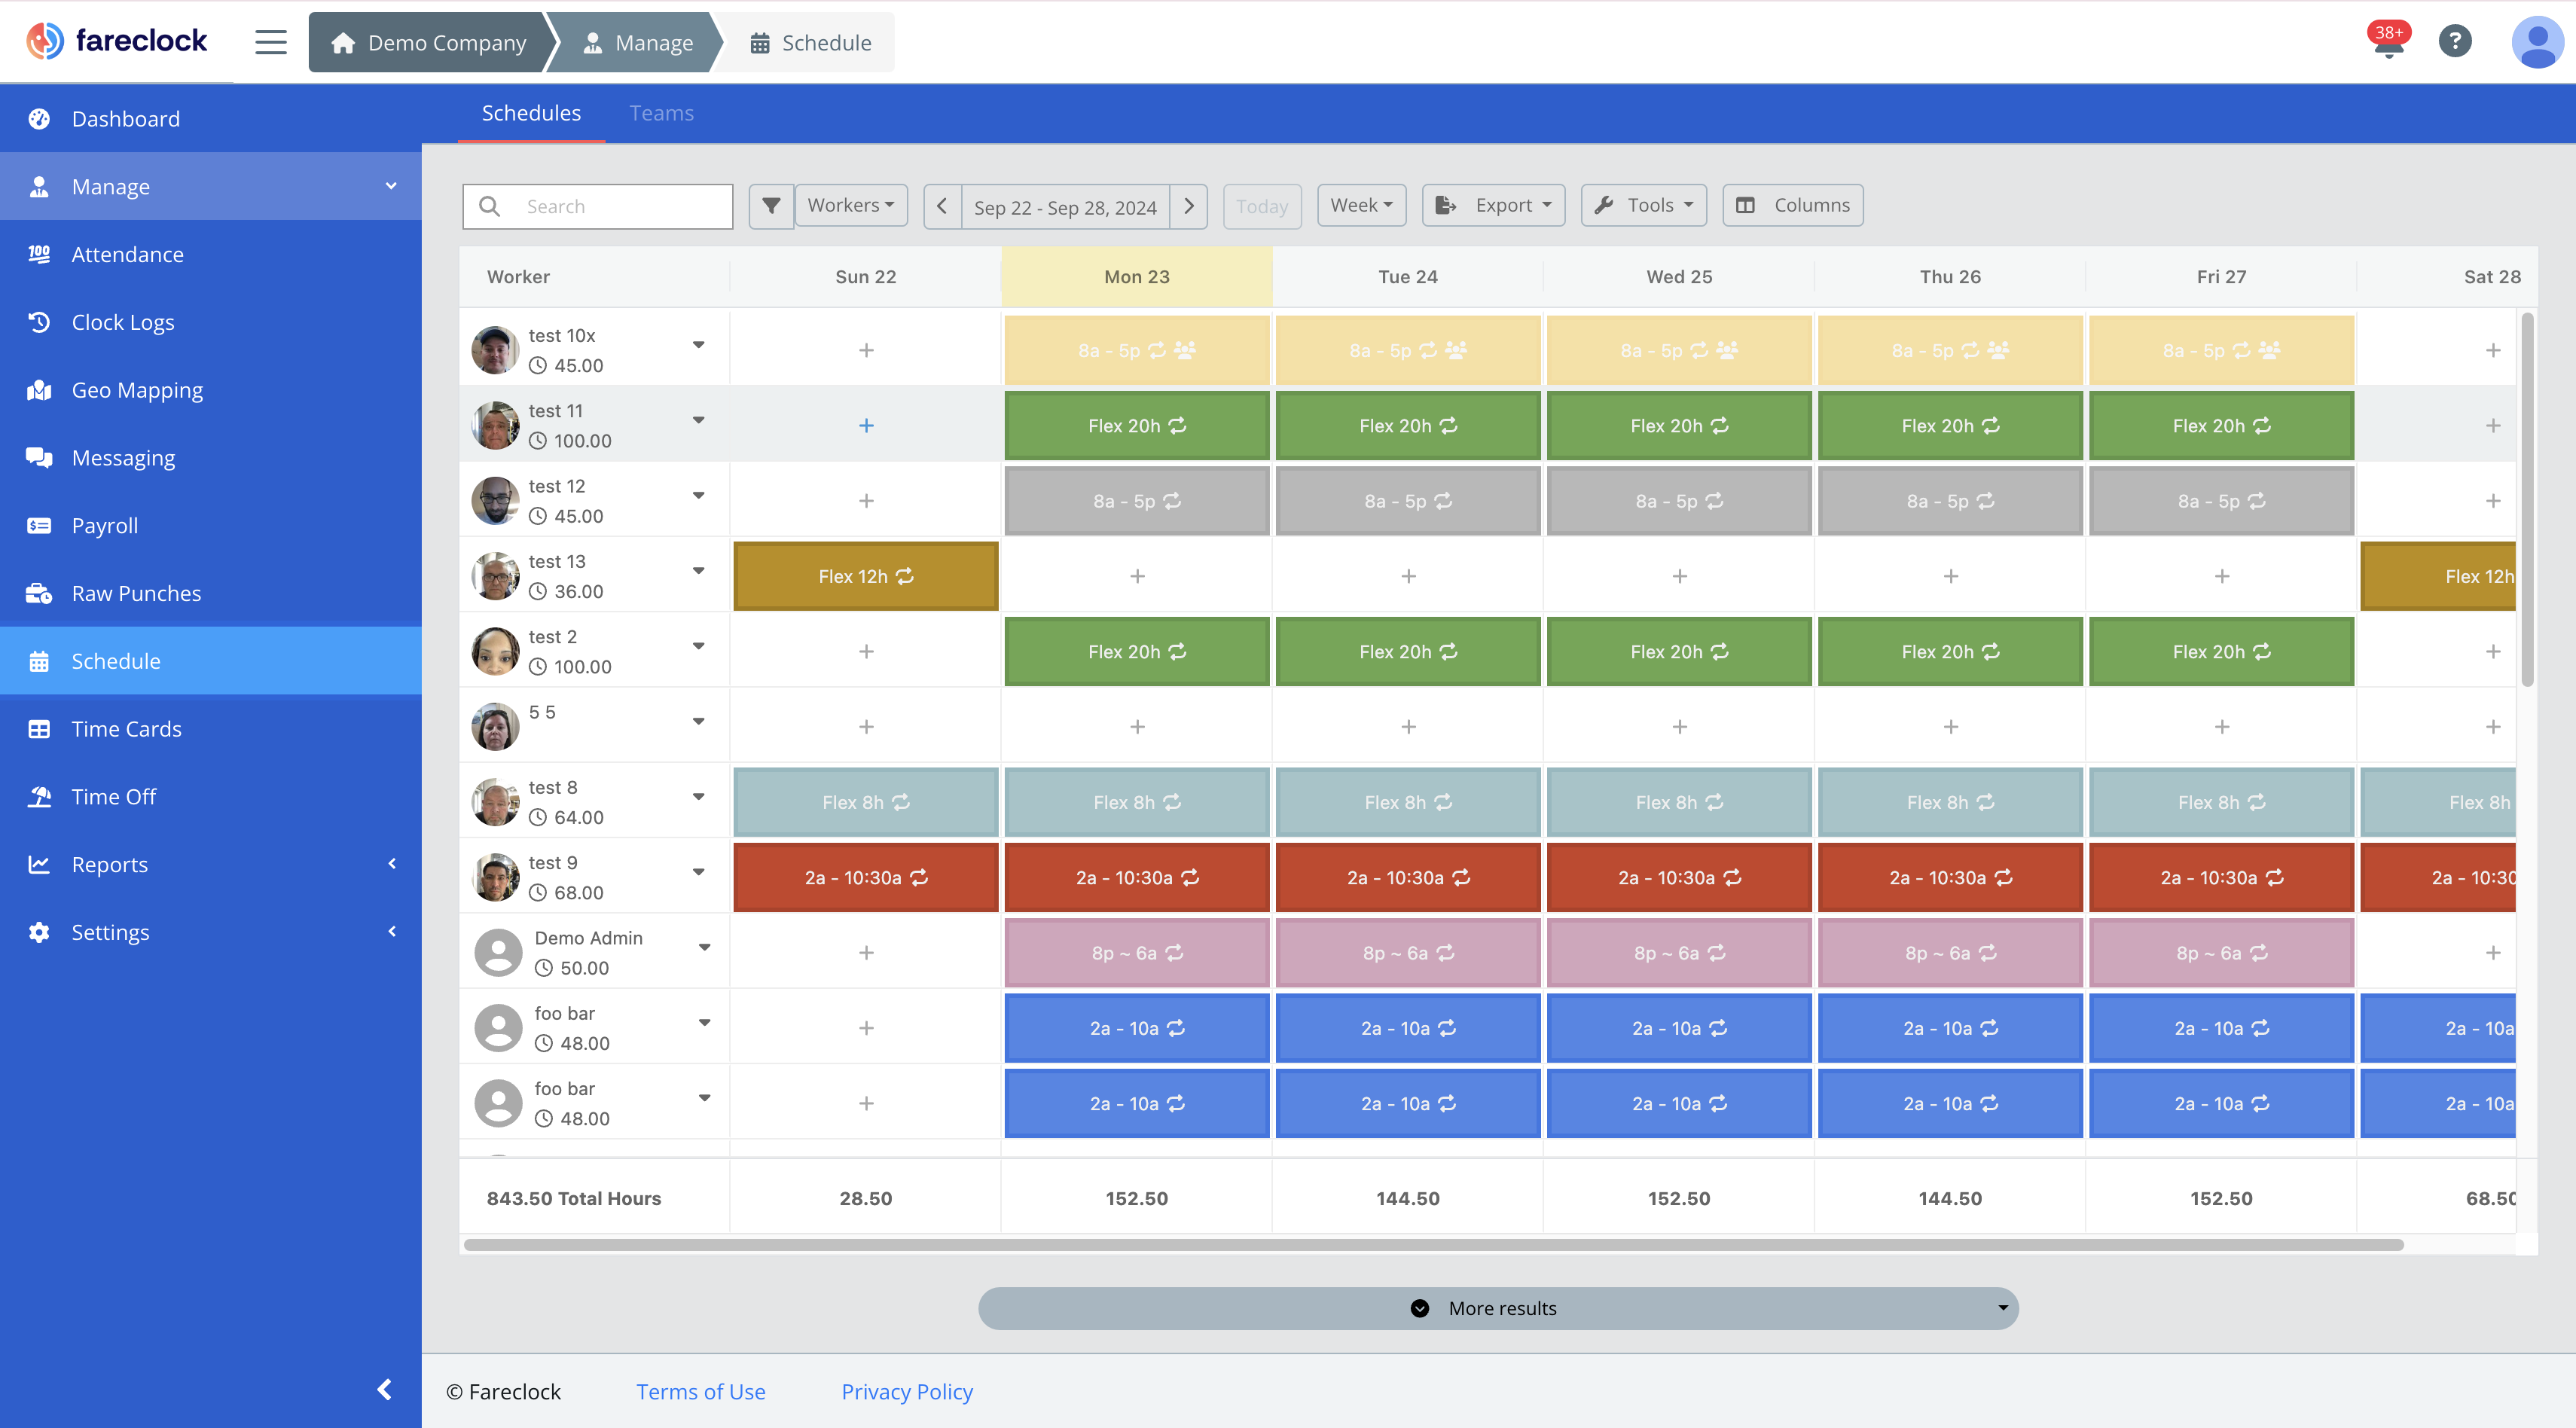Expand the Workers dropdown
This screenshot has width=2576, height=1428.
click(851, 204)
